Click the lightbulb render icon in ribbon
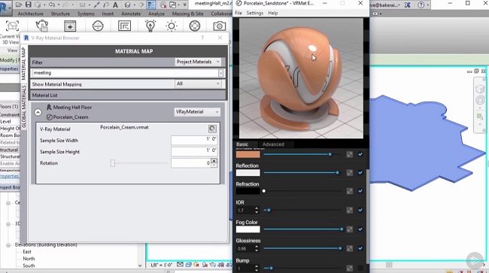Image resolution: width=489 pixels, height=273 pixels. tap(150, 26)
